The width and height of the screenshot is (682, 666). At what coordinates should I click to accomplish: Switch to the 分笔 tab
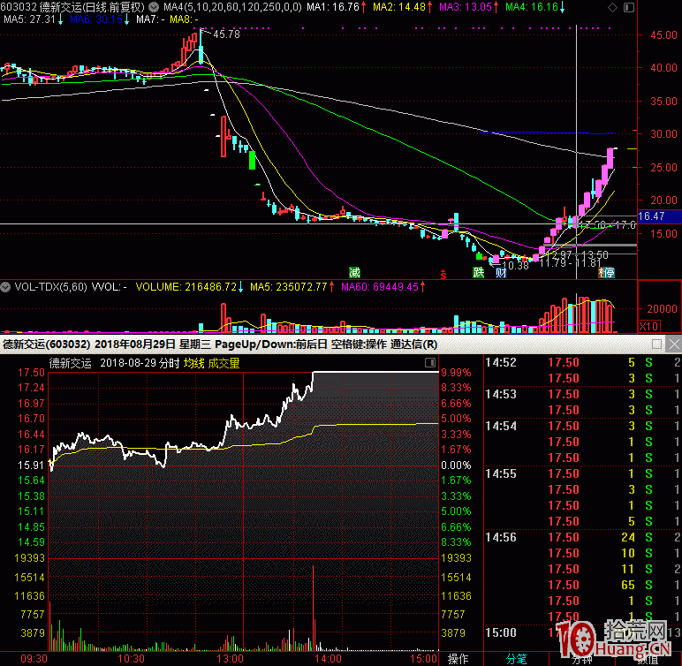pyautogui.click(x=516, y=659)
